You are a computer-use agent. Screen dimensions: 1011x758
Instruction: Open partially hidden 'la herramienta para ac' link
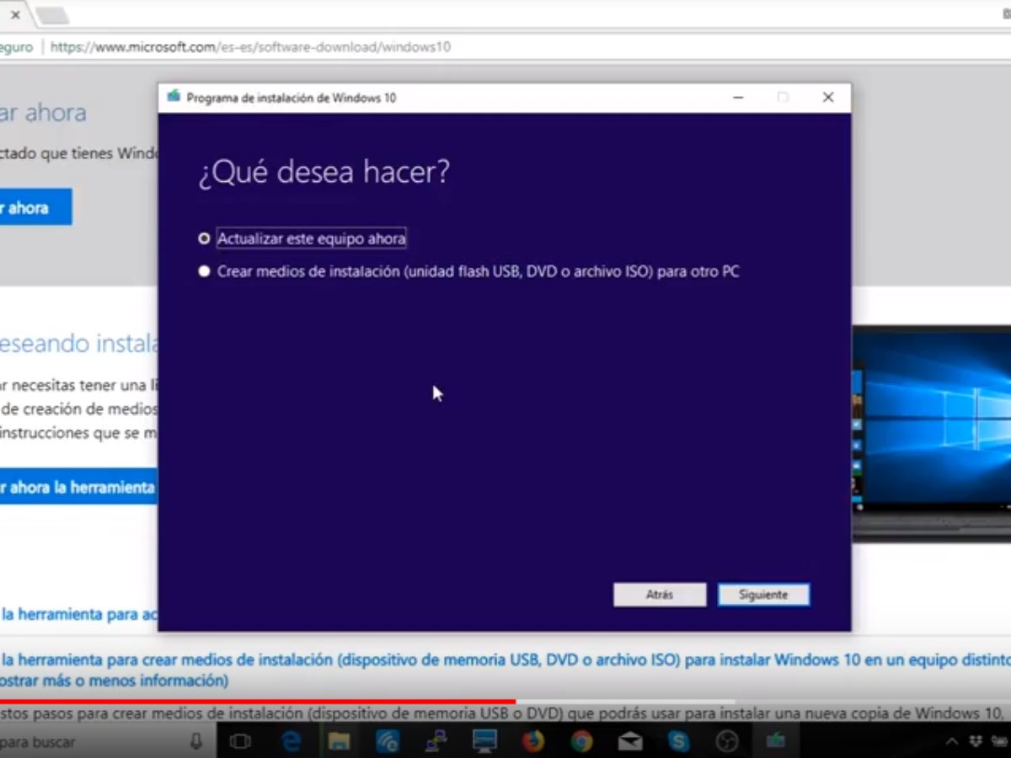pos(78,615)
